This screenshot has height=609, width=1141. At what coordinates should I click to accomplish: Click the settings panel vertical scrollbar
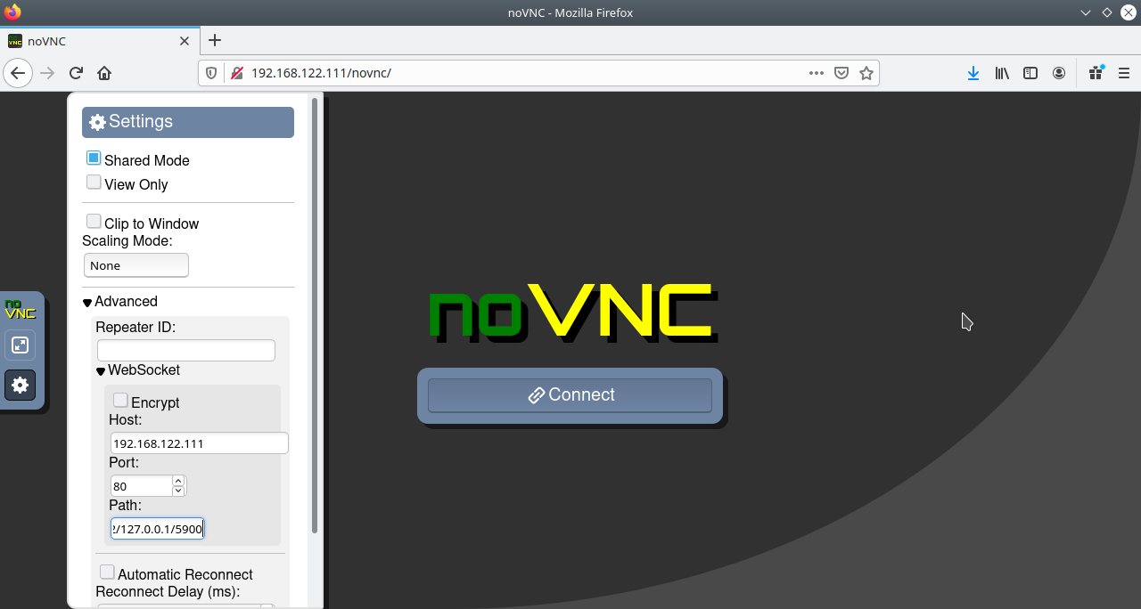point(315,316)
